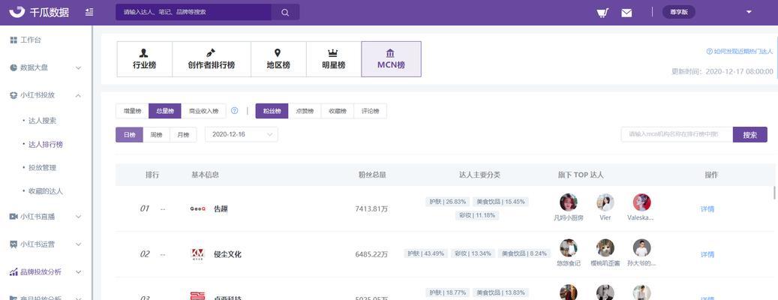Expand the 数据大盘 chevron
778x300 pixels.
[78, 68]
